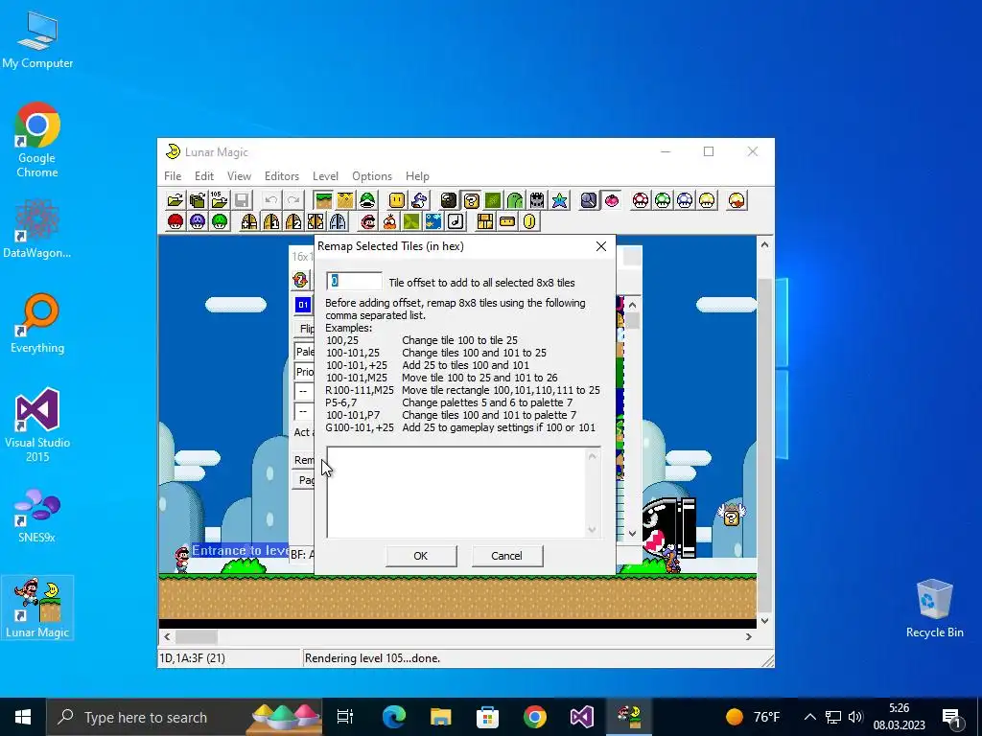Click the Open ROM folder icon
The image size is (982, 736).
tap(175, 200)
